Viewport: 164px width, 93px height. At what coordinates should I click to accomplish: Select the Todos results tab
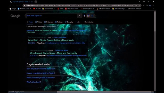(30, 22)
